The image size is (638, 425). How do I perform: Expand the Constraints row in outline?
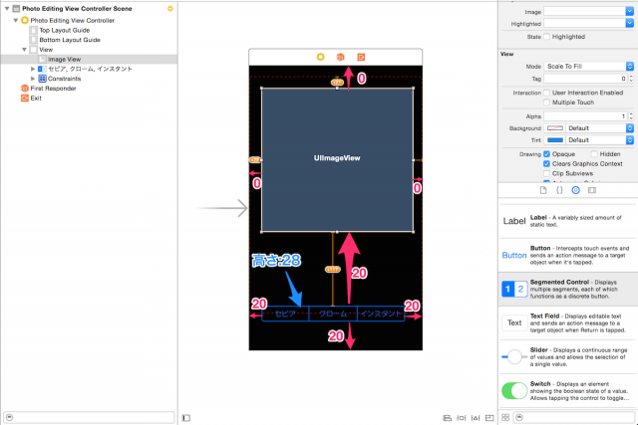pyautogui.click(x=33, y=79)
